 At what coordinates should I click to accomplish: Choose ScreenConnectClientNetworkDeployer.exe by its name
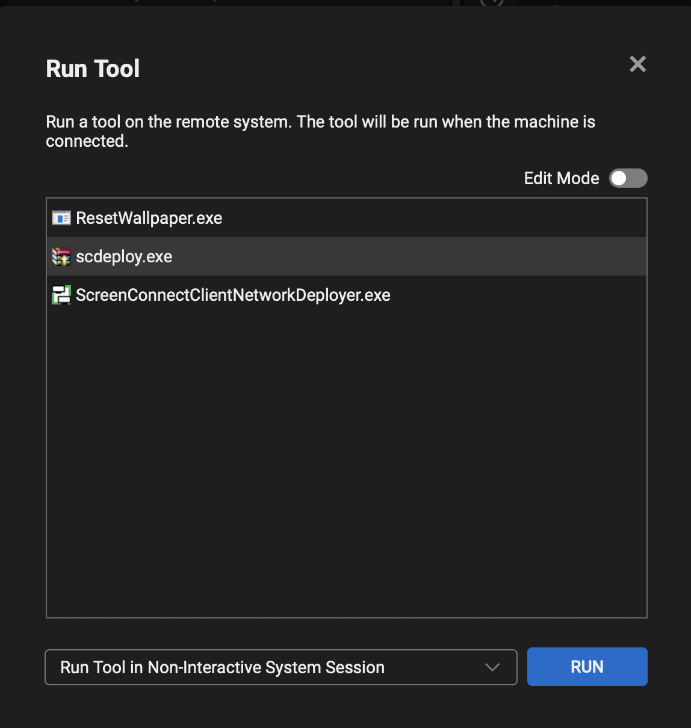tap(233, 295)
